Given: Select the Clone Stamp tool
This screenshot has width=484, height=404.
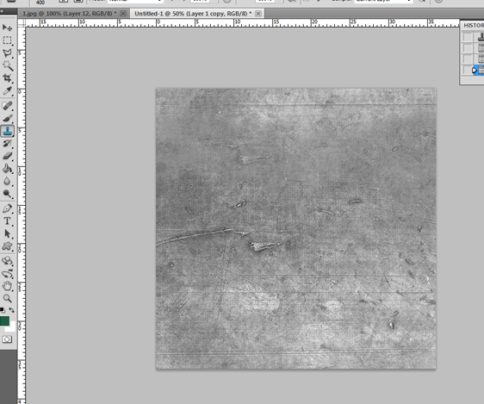Looking at the screenshot, I should click(x=7, y=131).
